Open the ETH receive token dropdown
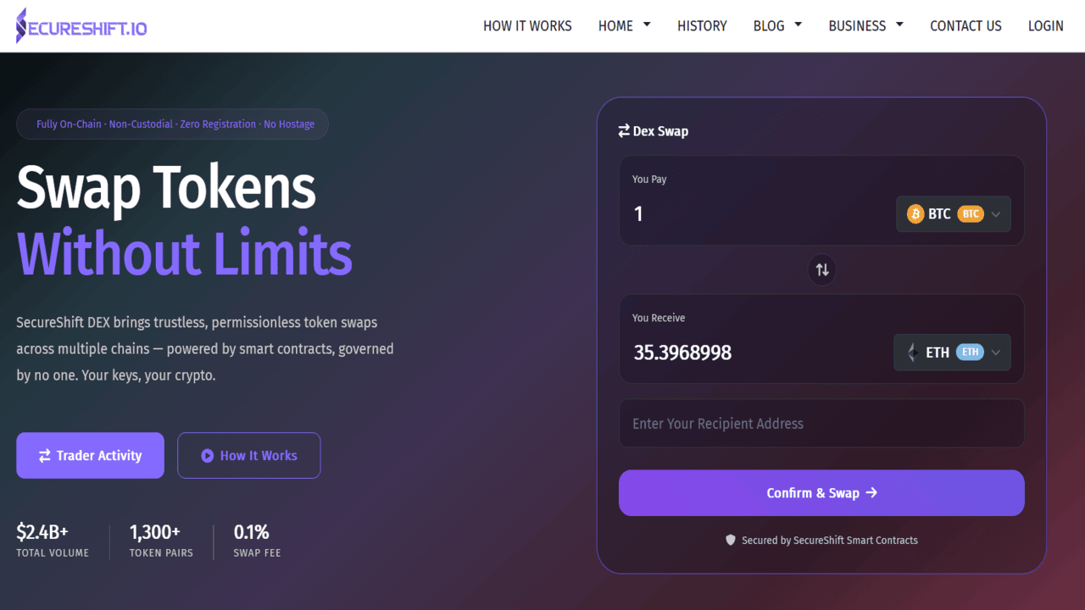1085x610 pixels. pos(953,352)
